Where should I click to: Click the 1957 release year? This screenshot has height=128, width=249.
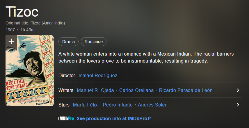[x=10, y=30]
